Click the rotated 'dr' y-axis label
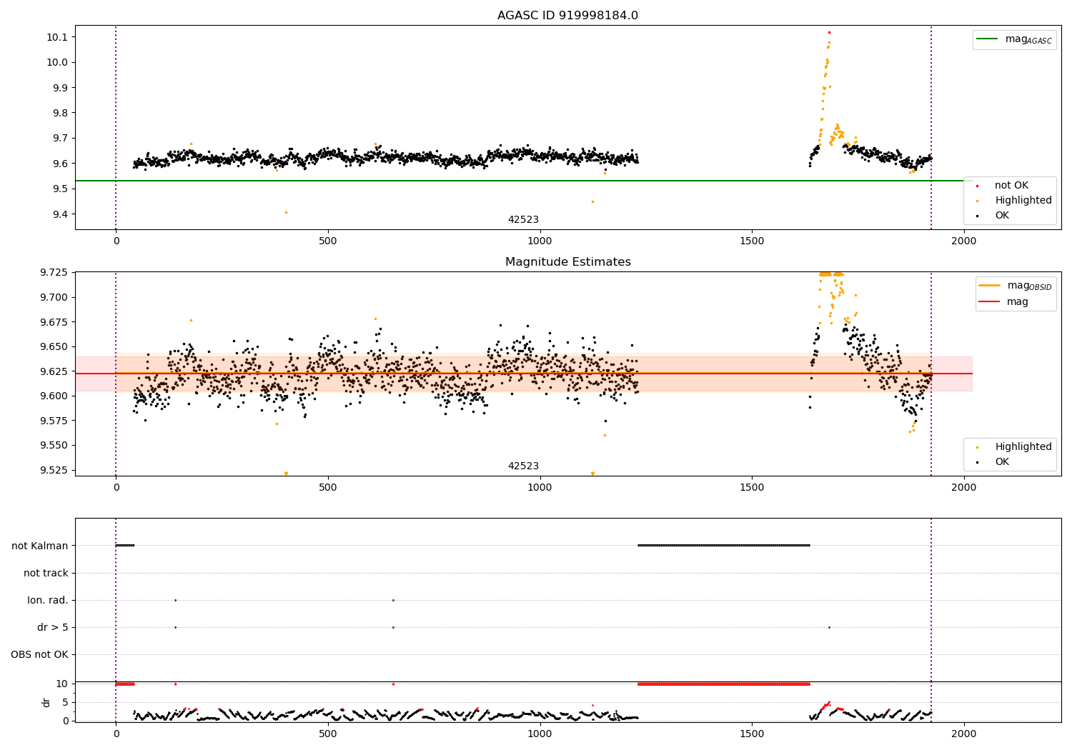The width and height of the screenshot is (1072, 750). click(46, 702)
